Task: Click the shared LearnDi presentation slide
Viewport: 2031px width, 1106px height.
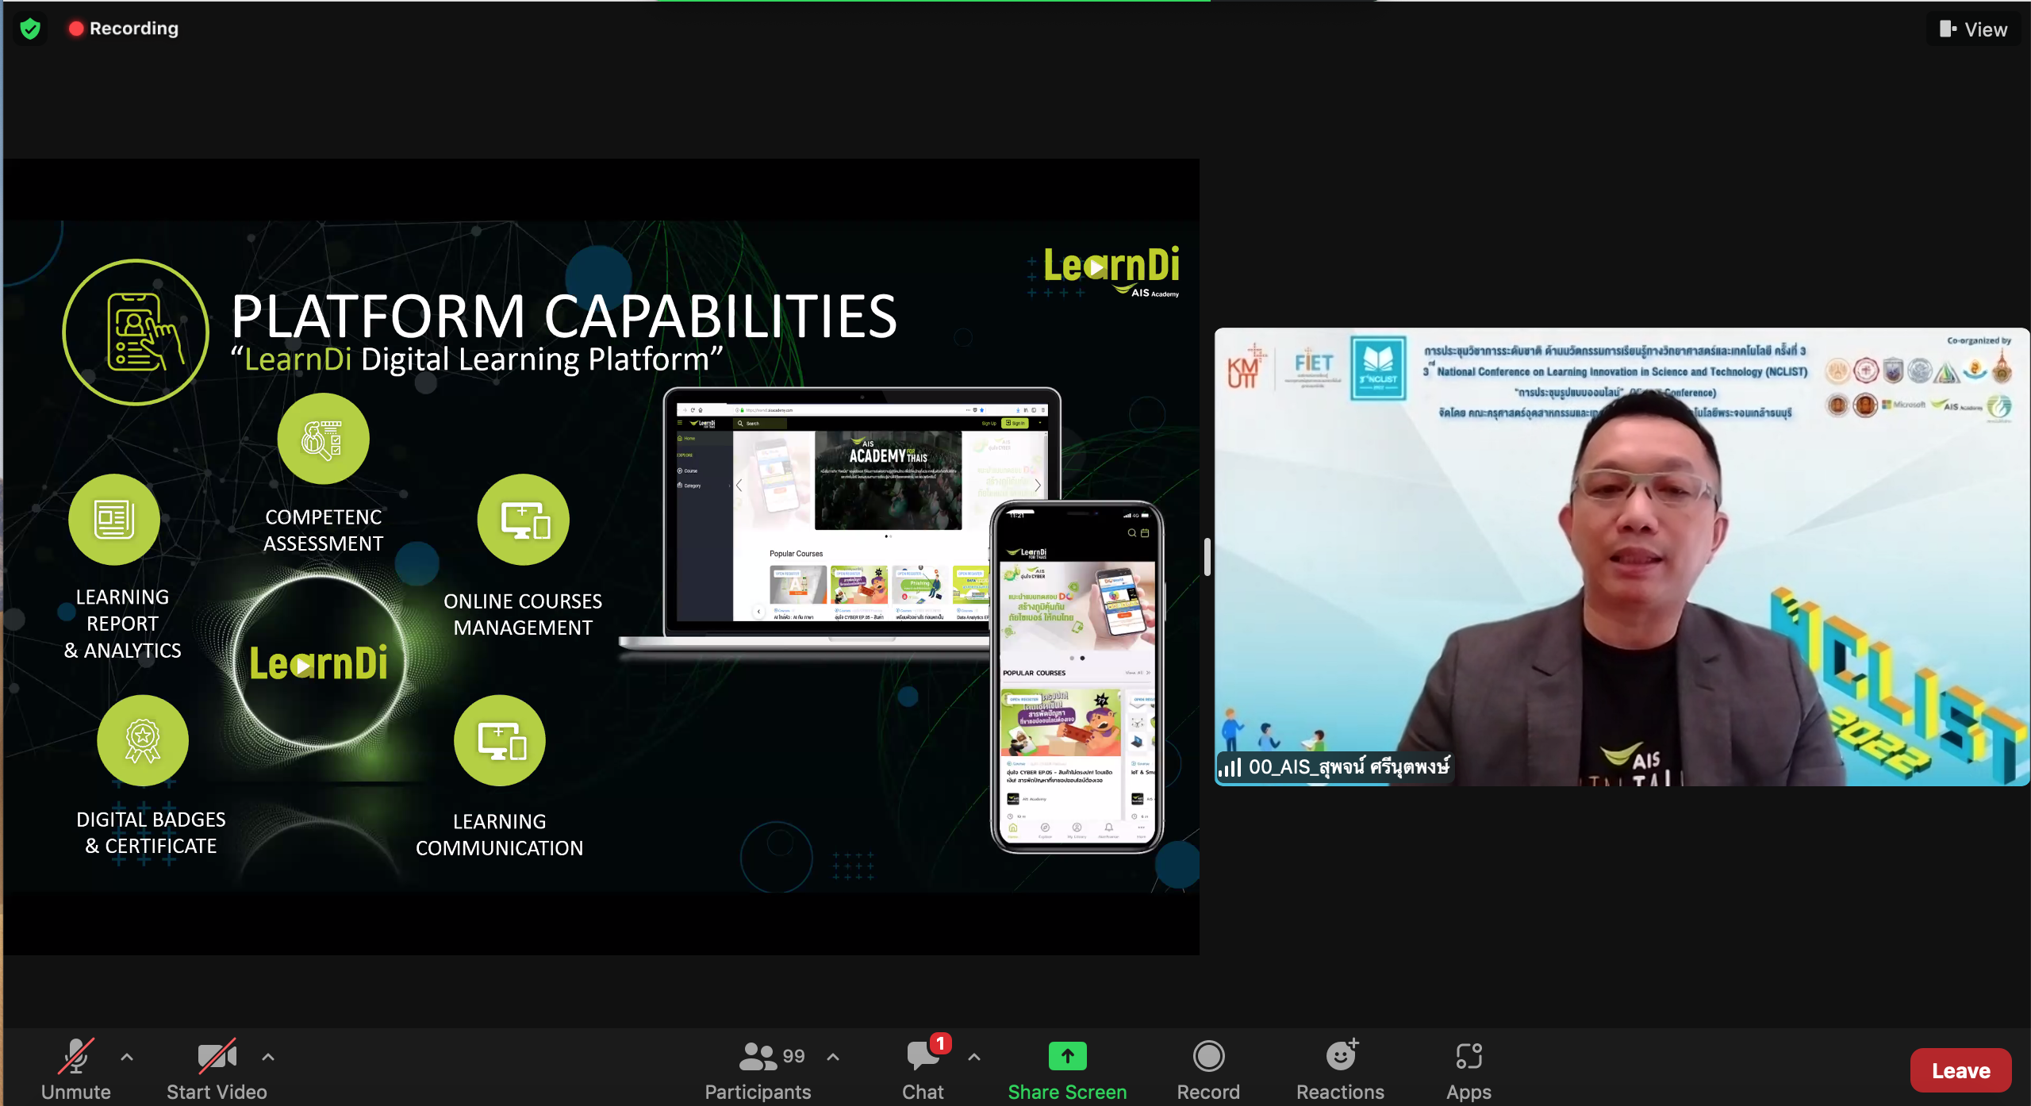Action: click(x=601, y=555)
